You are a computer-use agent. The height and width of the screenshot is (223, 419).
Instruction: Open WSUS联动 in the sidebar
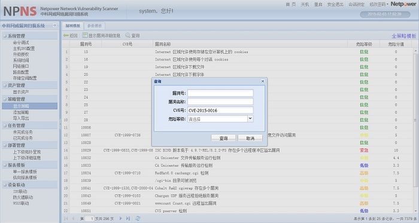point(21,203)
